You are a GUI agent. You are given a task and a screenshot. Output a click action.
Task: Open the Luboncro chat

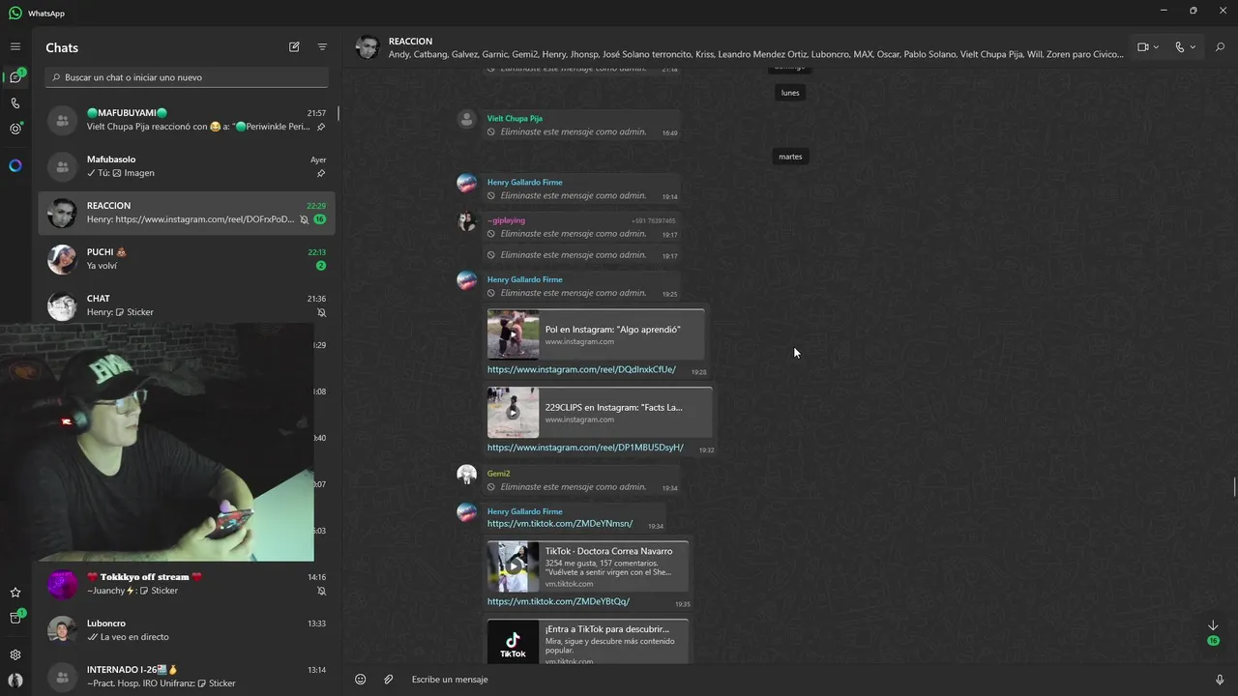tap(187, 630)
